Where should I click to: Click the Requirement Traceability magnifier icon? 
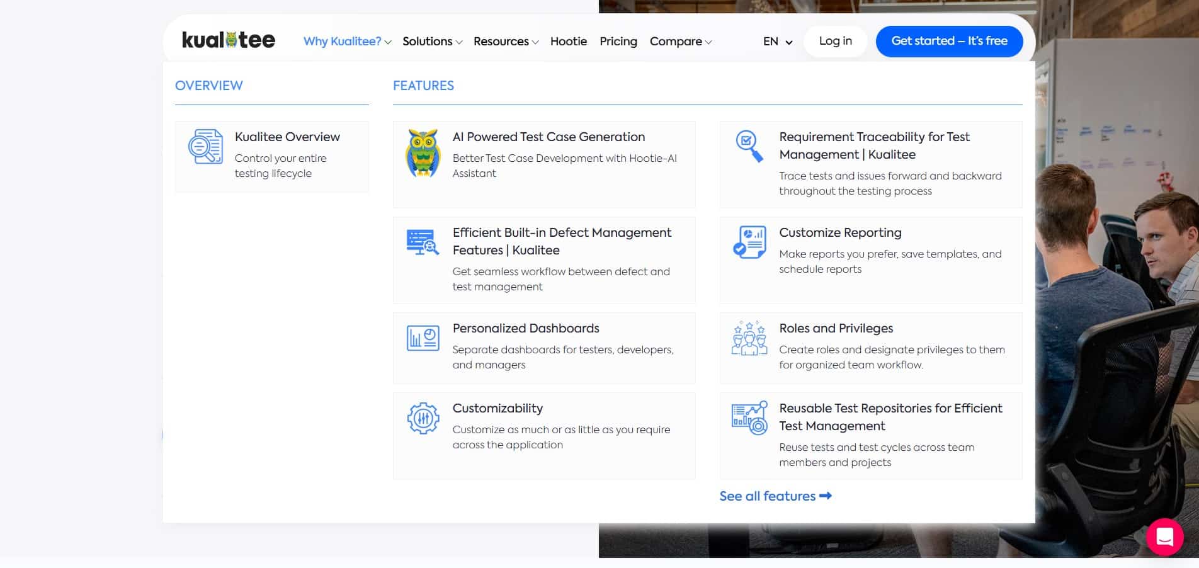coord(749,146)
